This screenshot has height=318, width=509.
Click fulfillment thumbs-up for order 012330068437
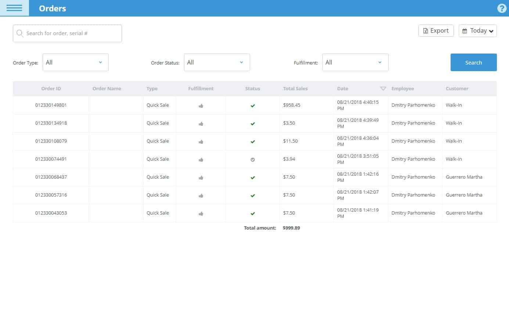201,178
